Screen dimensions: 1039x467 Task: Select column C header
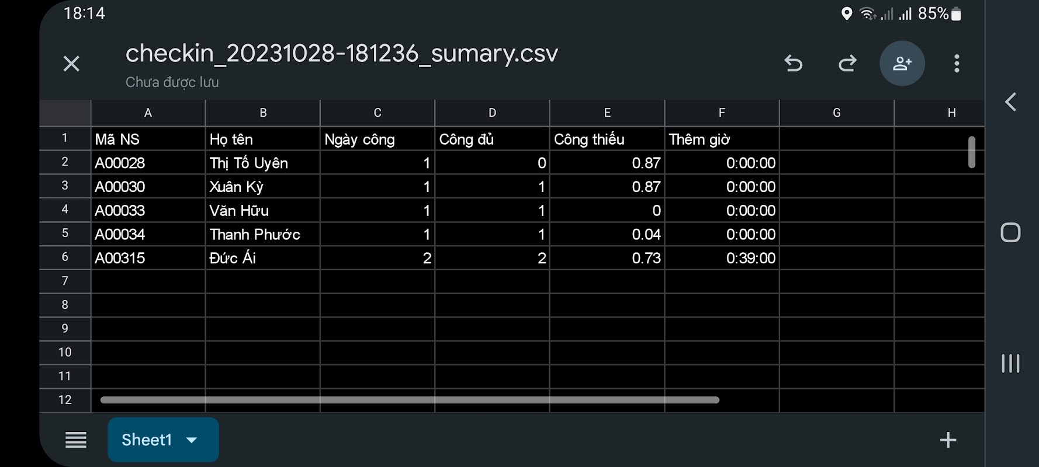pos(377,113)
